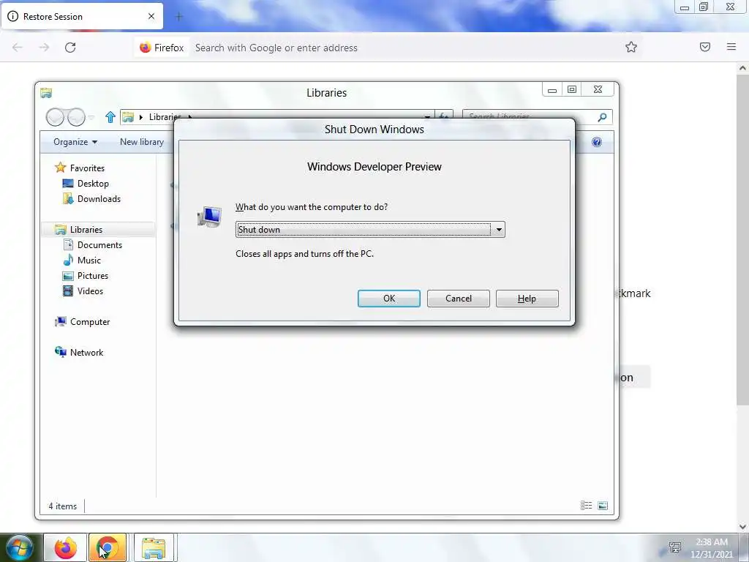Expand the Shut down action dropdown

tap(498, 229)
